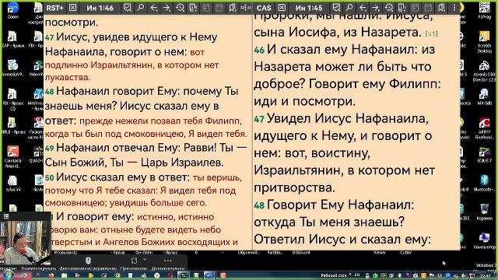The image size is (498, 280).
Task: Click verse number 47 in the CAS pane
Action: [x=259, y=119]
